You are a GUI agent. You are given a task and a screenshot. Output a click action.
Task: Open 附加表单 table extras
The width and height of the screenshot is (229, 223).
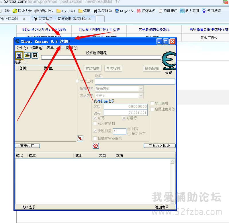click(x=162, y=207)
